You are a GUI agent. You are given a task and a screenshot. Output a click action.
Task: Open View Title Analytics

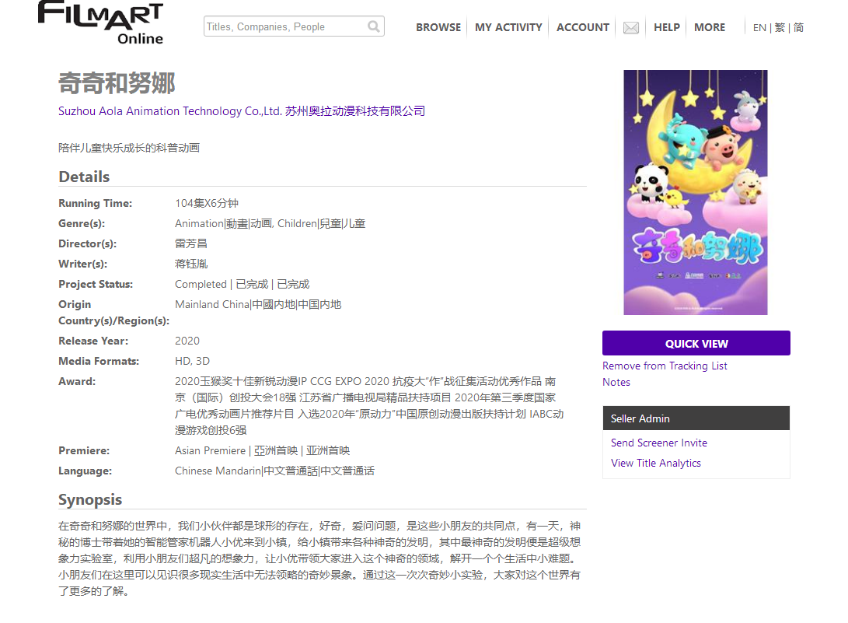(656, 463)
